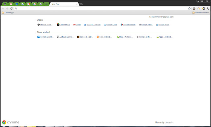
Task: Switch to the clock-icon pinned tab
Action: pos(41,4)
